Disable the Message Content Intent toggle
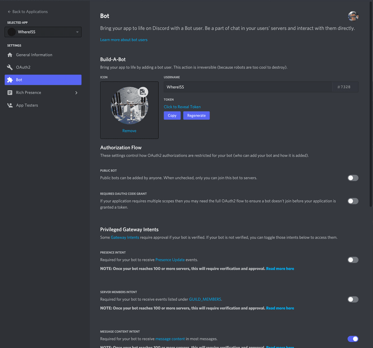The width and height of the screenshot is (373, 348). click(x=353, y=339)
